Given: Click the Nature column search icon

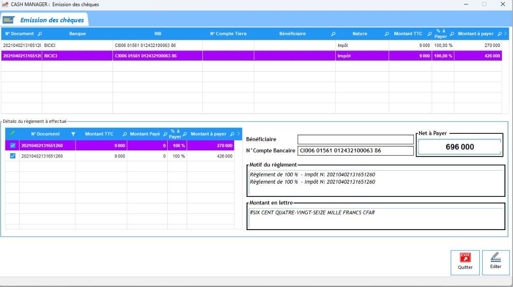Looking at the screenshot, I should point(386,34).
